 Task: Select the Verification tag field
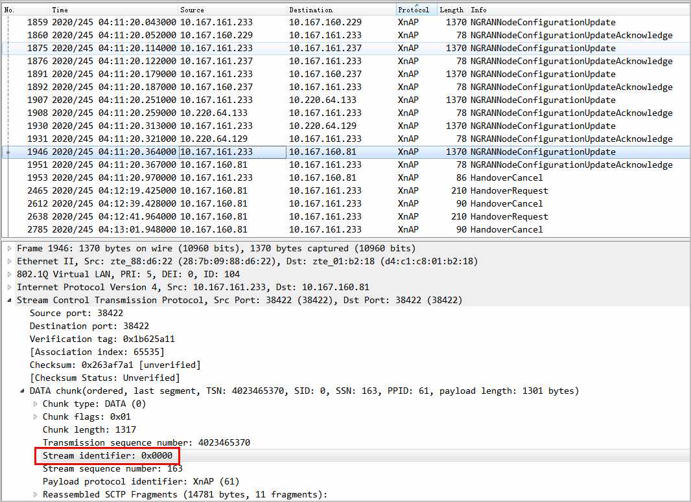tap(102, 339)
